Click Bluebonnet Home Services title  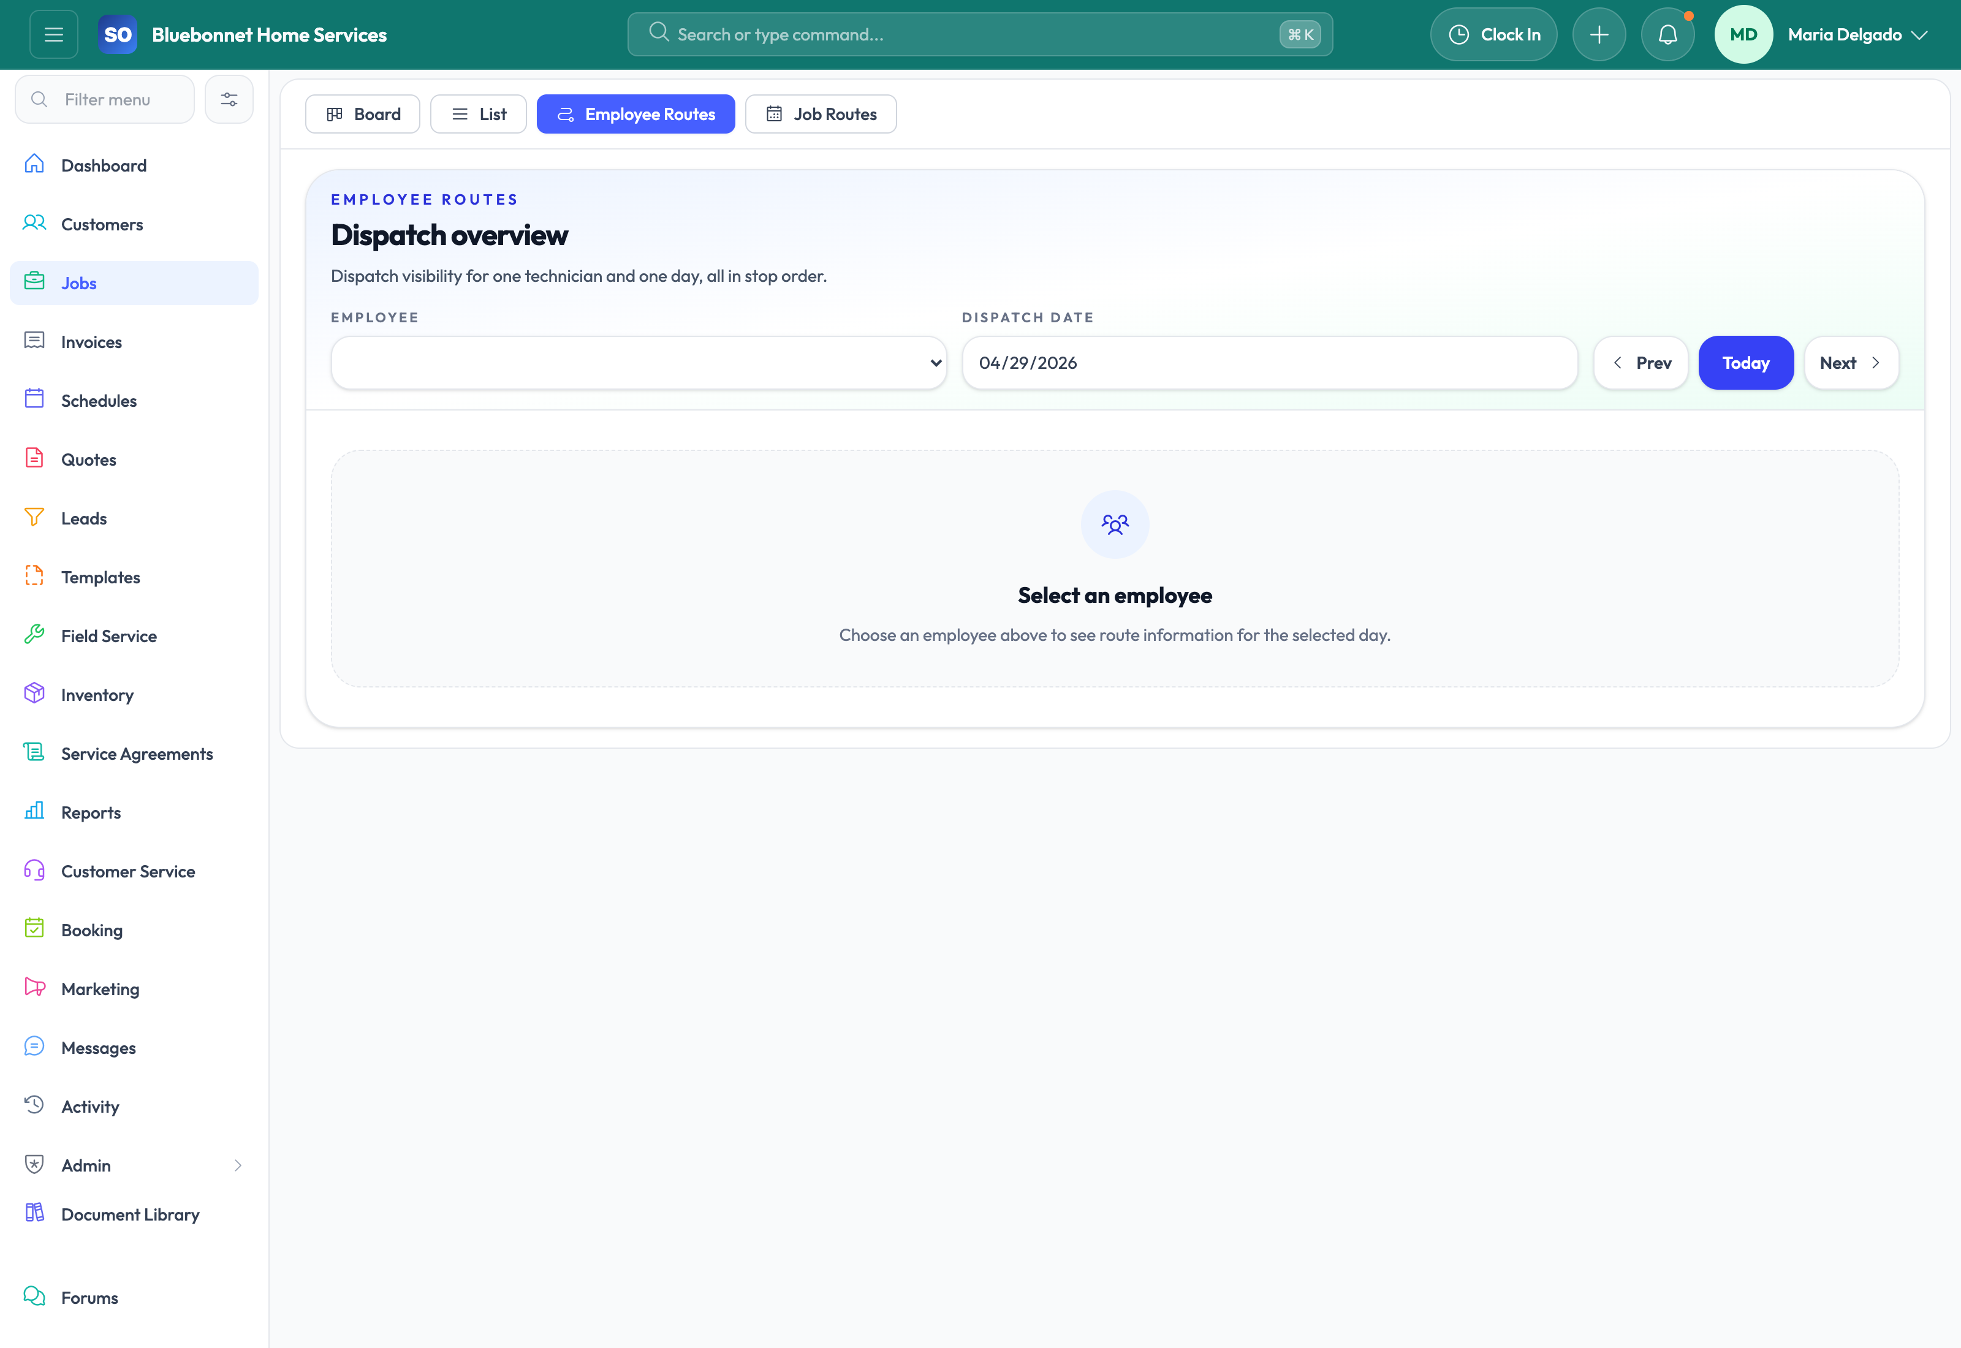[270, 35]
